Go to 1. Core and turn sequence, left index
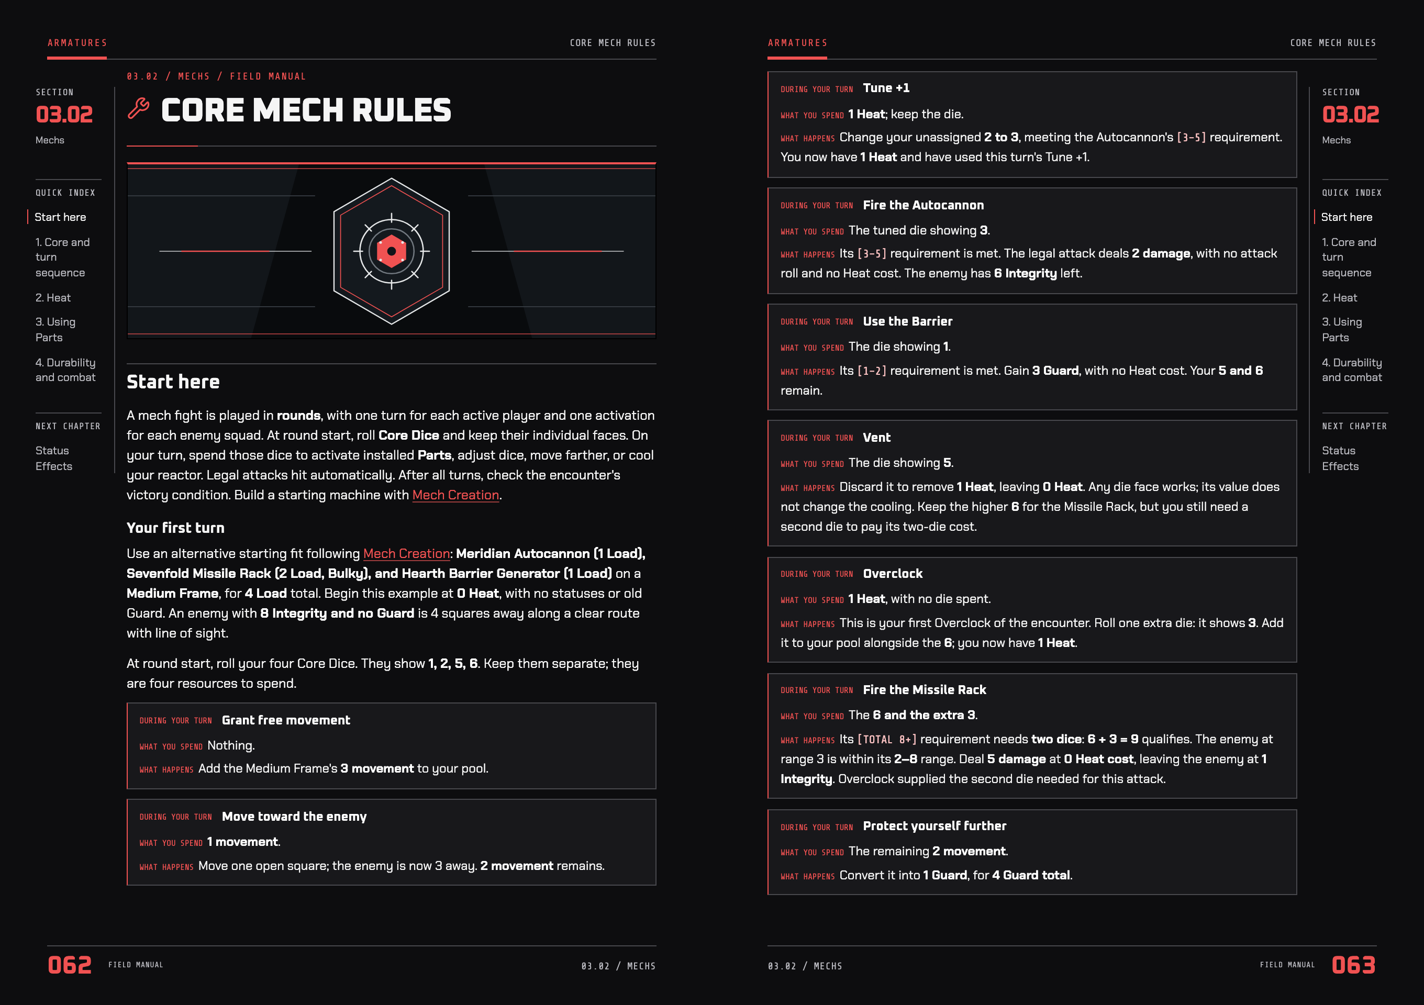The image size is (1424, 1005). [x=63, y=258]
